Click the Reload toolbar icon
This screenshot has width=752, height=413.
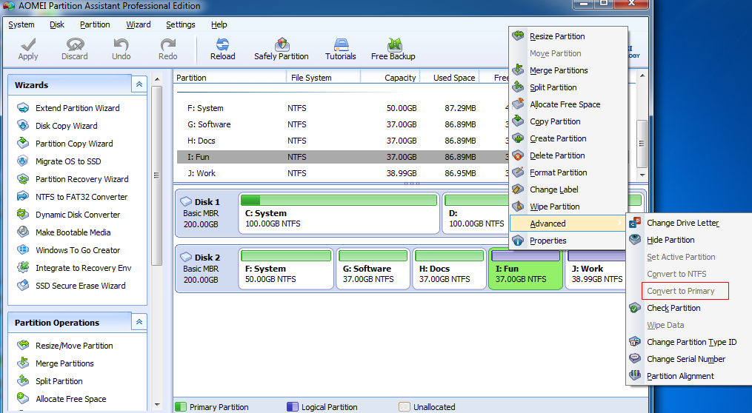tap(222, 44)
